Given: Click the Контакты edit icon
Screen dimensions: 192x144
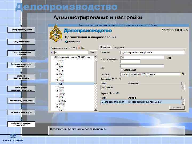Looking at the screenshot, I should coord(120,79).
